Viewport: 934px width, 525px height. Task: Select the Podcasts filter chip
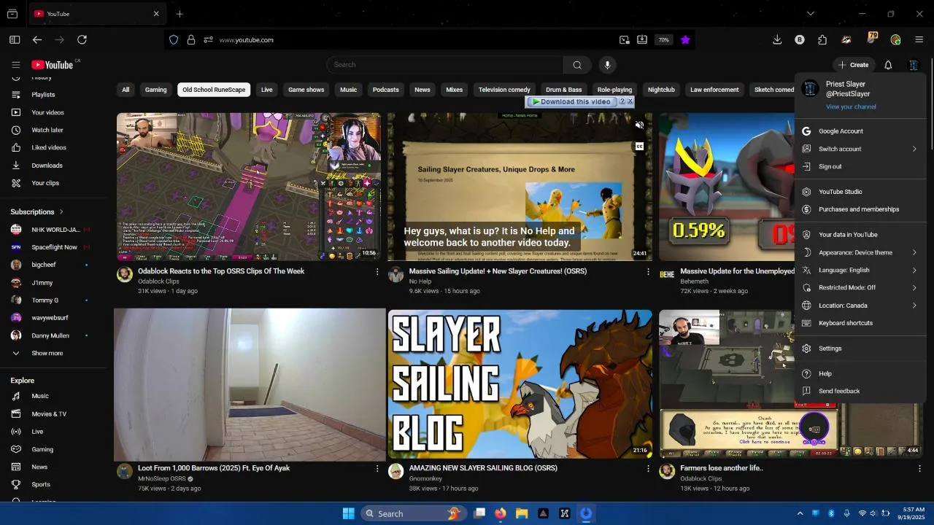[x=385, y=90]
